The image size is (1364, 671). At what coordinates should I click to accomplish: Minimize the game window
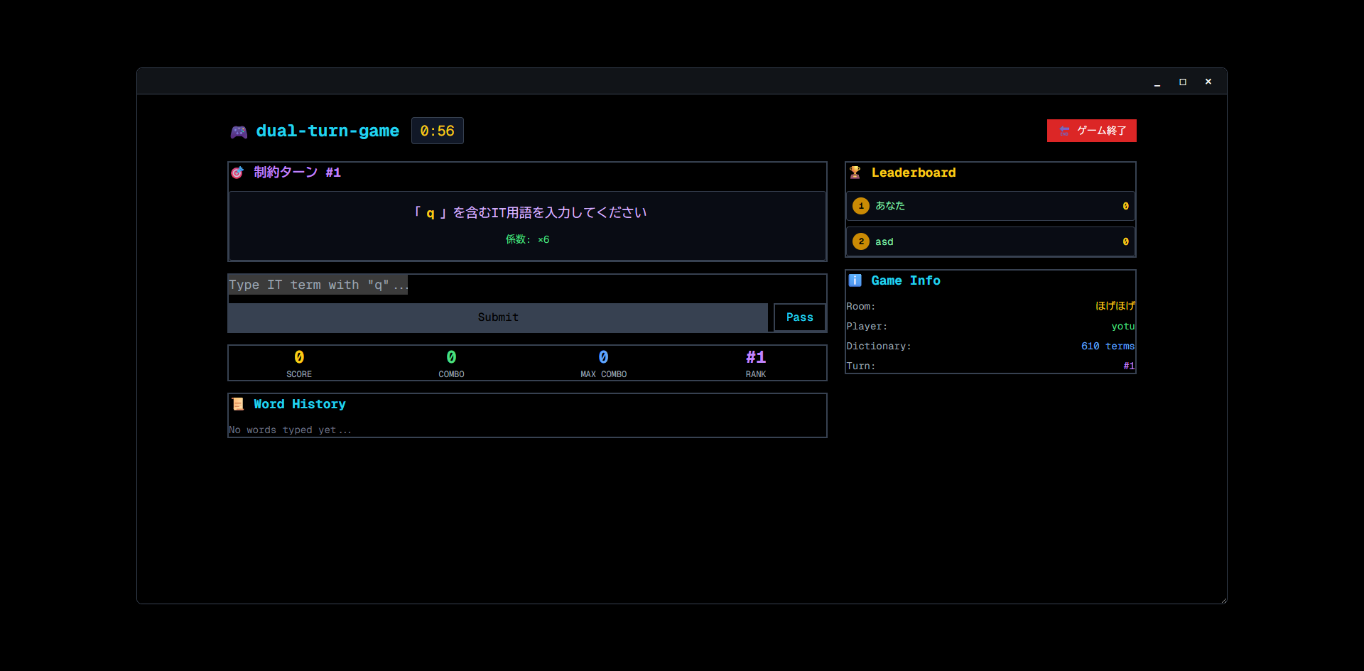[1157, 82]
